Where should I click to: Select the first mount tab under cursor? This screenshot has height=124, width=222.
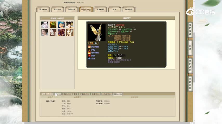tap(57, 94)
